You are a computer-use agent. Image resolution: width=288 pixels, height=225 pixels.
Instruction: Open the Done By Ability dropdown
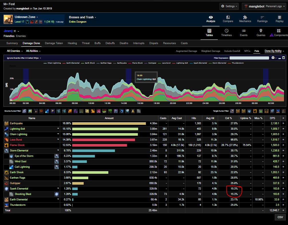pos(274,51)
